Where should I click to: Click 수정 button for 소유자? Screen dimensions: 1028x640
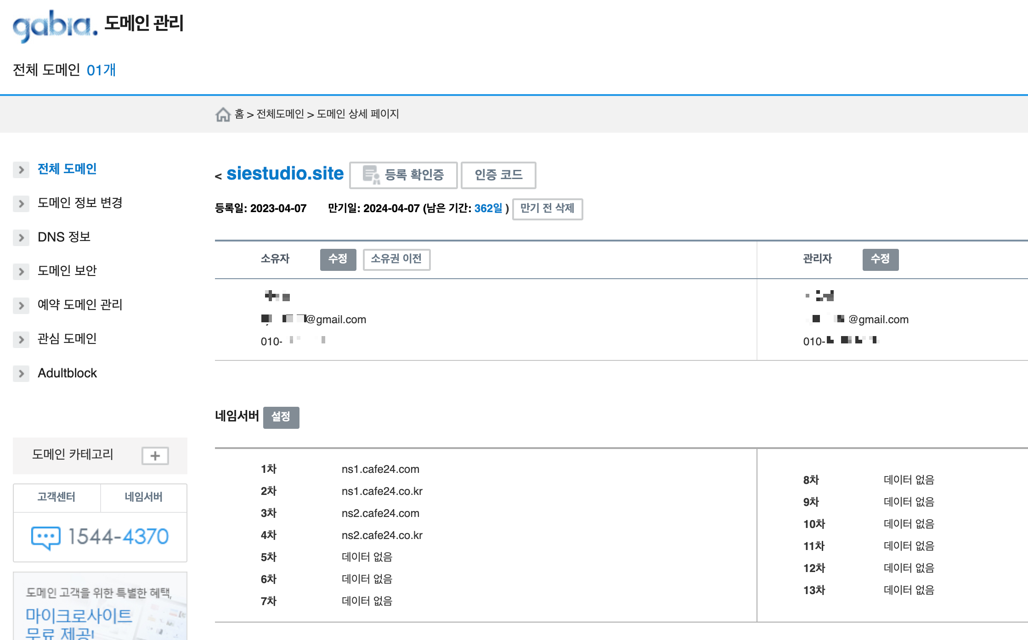338,259
